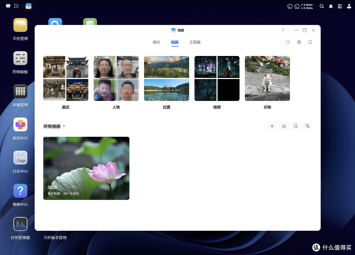Image resolution: width=355 pixels, height=255 pixels.
Task: Open the album filter icon button
Action: click(x=307, y=126)
